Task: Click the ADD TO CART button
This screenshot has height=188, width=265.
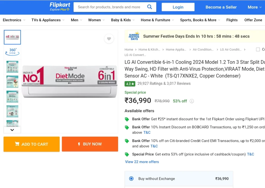Action: tap(32, 144)
